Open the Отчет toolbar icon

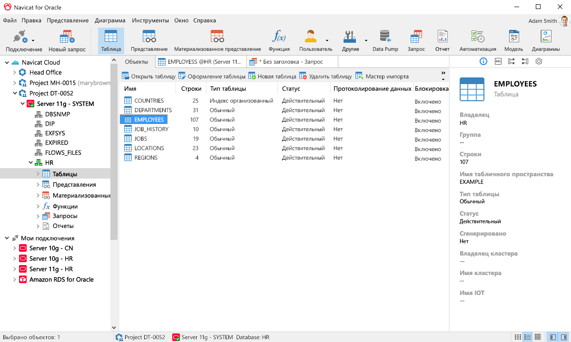[442, 41]
